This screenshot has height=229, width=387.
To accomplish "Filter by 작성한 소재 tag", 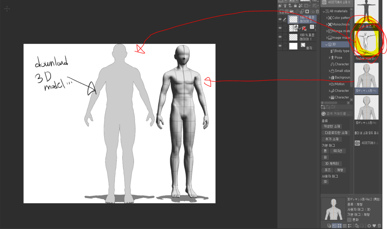I will 332,126.
